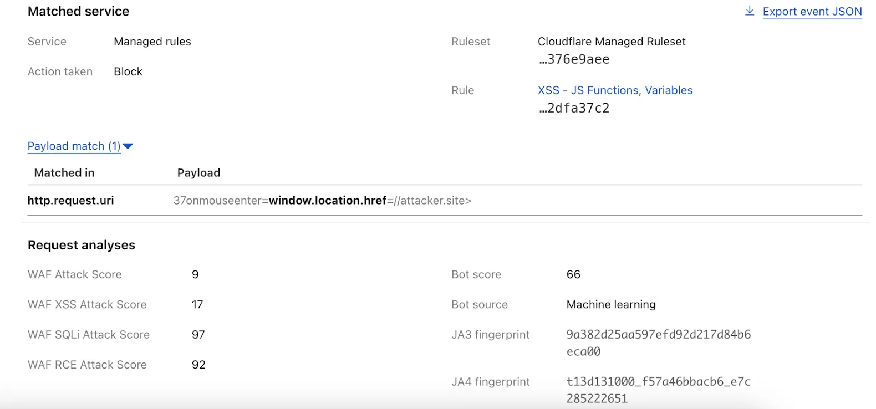Click the Matched in column header

(x=64, y=173)
